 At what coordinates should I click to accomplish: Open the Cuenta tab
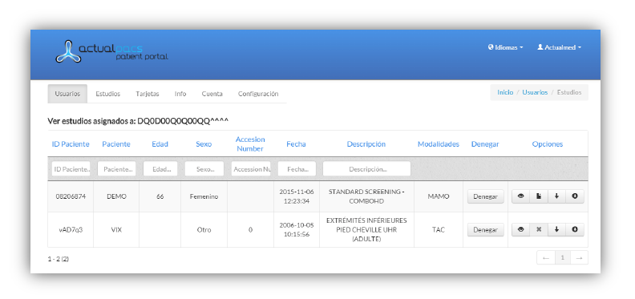point(212,94)
